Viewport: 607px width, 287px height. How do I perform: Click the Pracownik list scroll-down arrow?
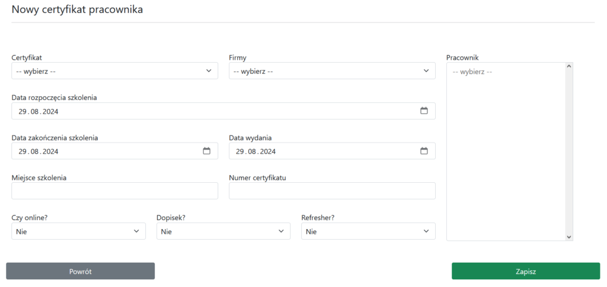[x=568, y=237]
